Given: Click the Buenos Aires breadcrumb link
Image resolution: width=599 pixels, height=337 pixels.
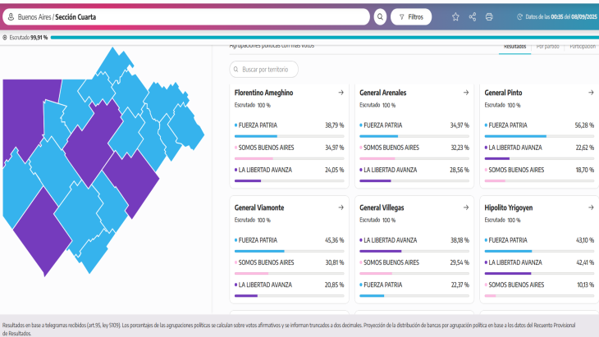Looking at the screenshot, I should [x=34, y=17].
